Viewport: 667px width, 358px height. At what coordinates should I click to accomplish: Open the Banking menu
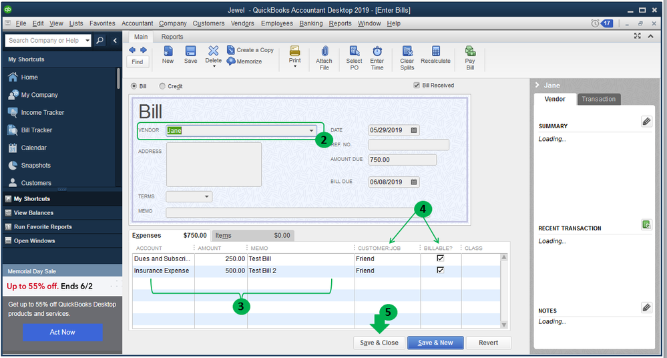coord(311,23)
